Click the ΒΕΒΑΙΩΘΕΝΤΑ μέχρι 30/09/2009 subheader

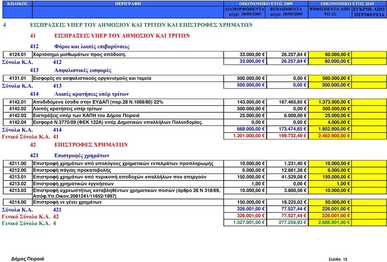286,12
